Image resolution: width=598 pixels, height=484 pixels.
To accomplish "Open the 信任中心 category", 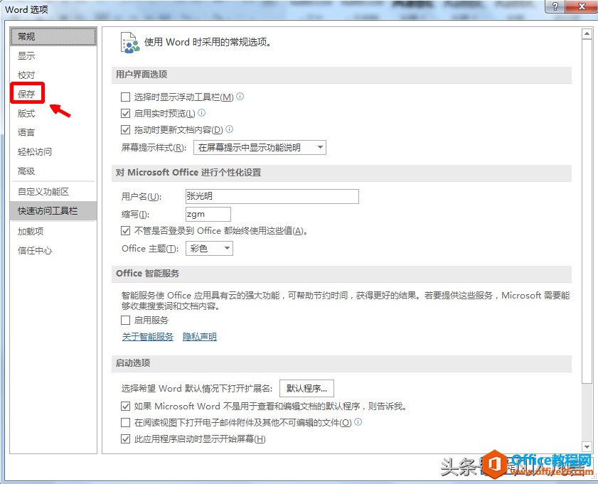I will (53, 250).
